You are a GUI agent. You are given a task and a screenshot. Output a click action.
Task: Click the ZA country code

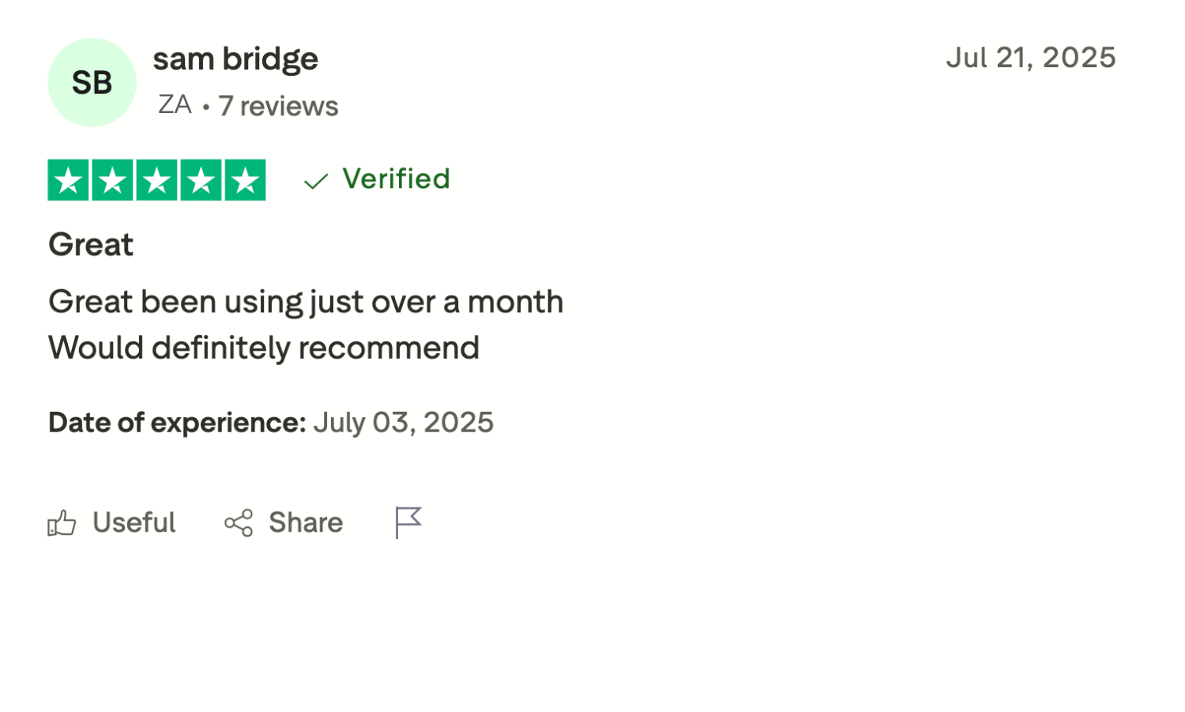point(175,104)
